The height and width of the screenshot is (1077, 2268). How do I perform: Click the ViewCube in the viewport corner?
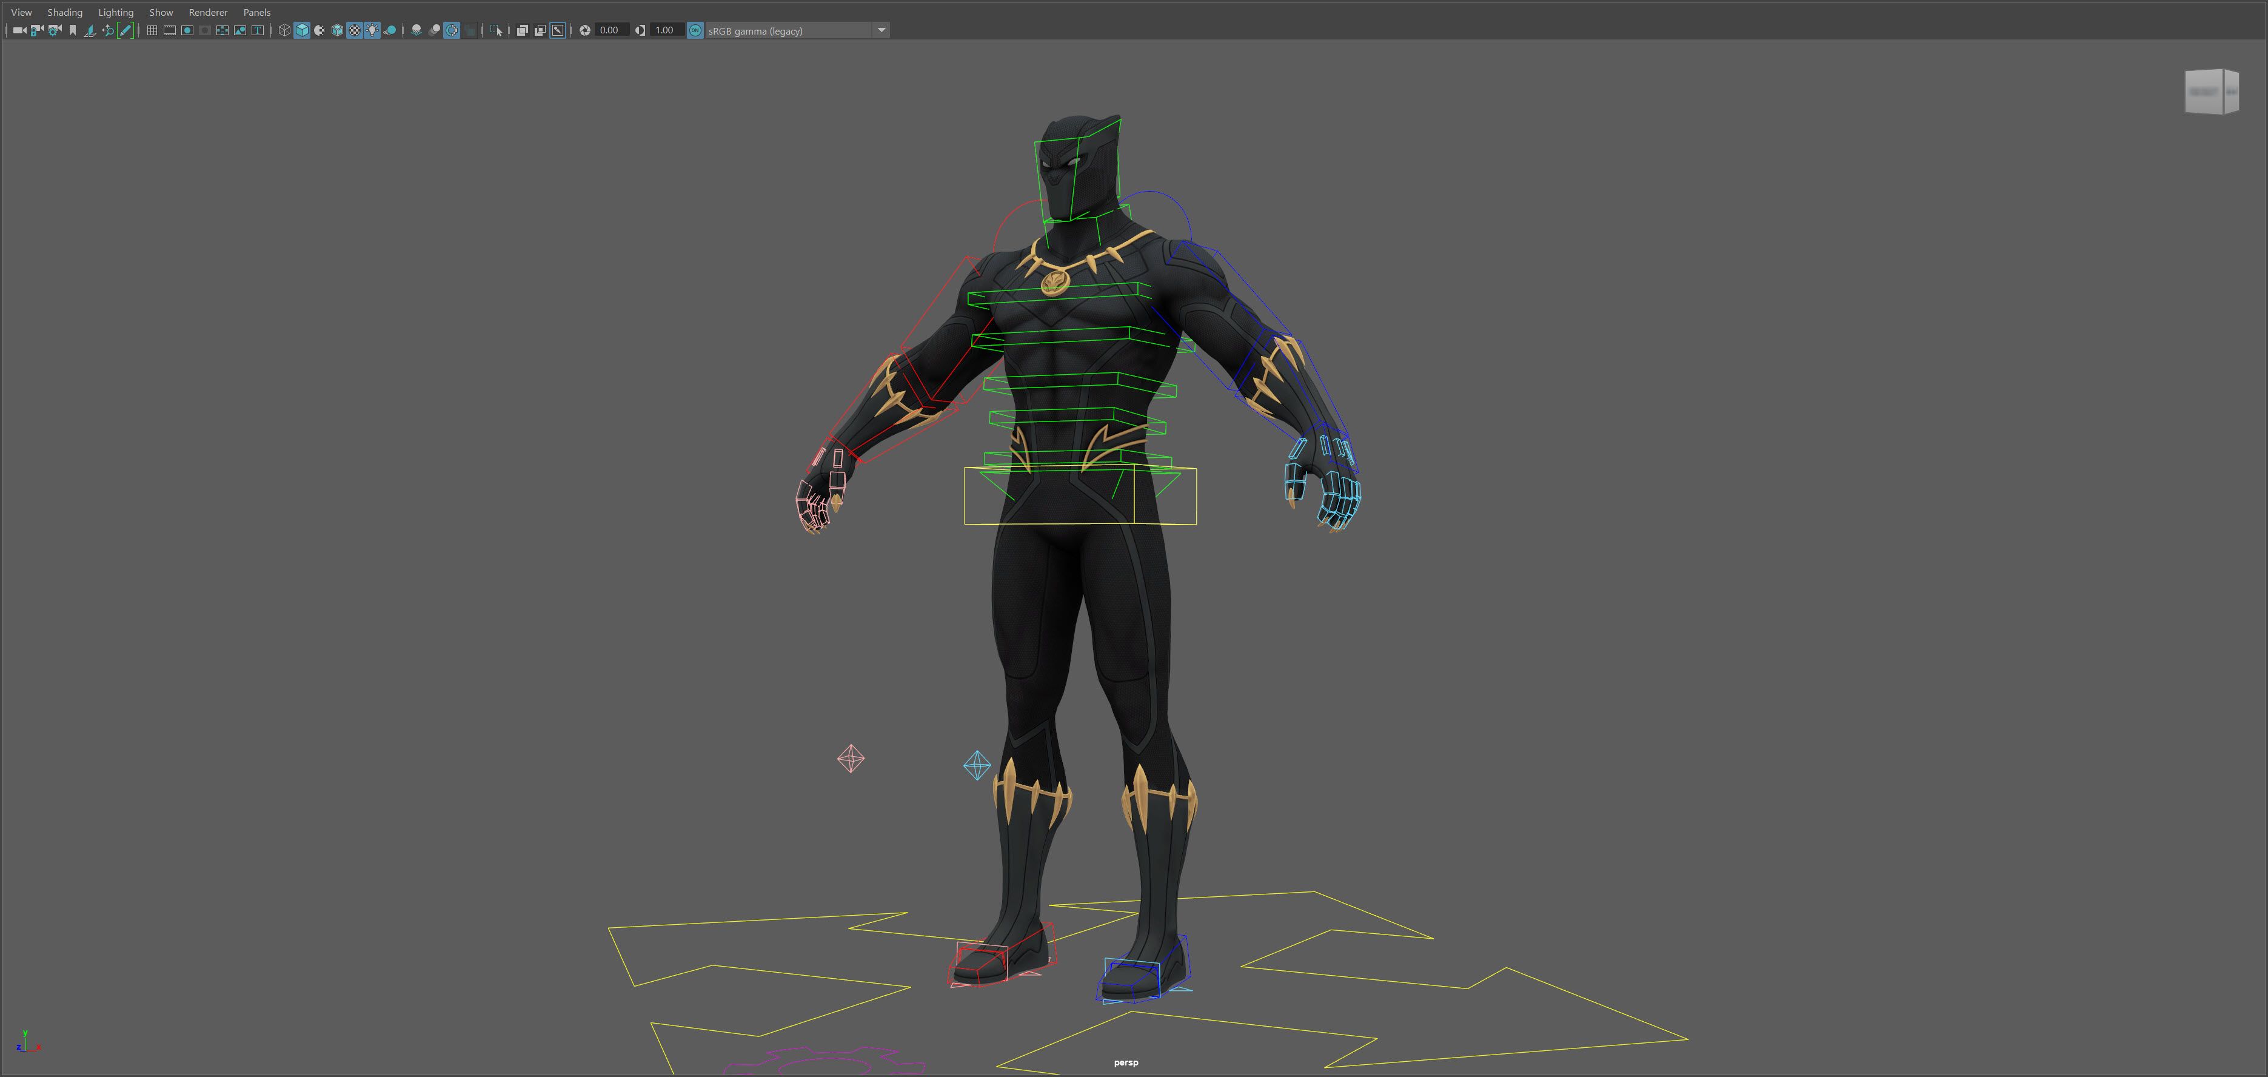(2211, 92)
